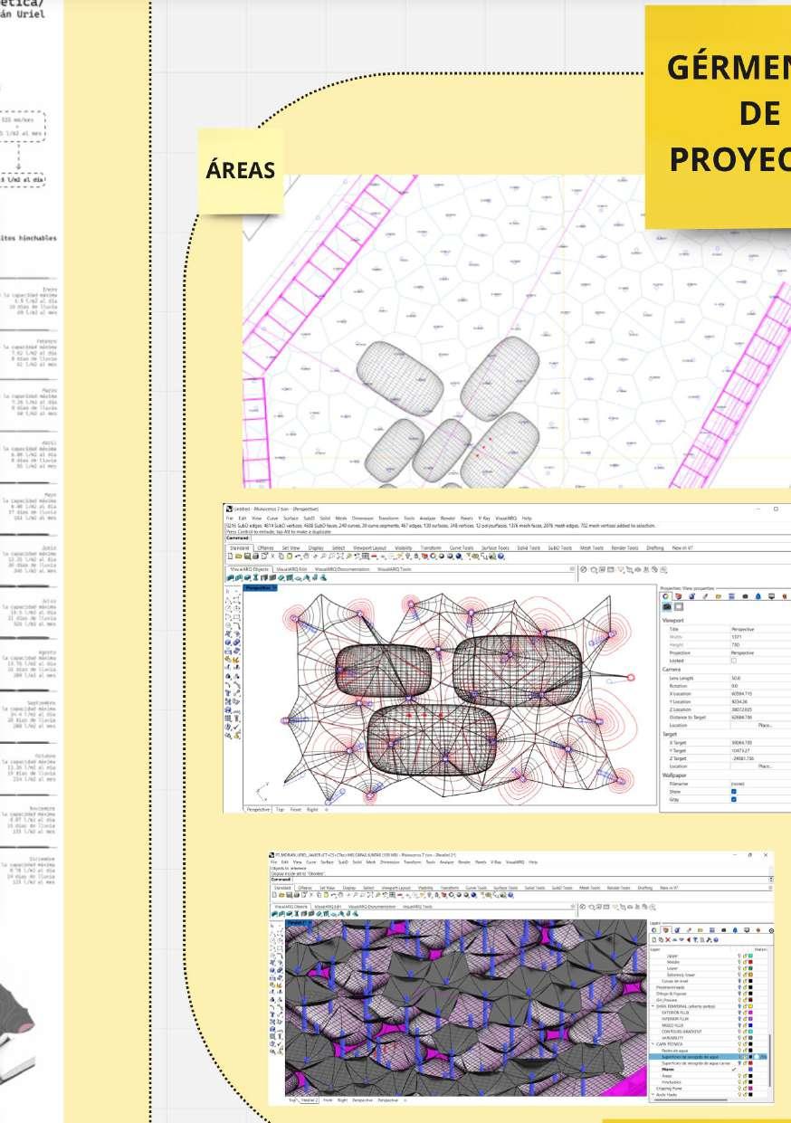
Task: Toggle visibility bulb of MIXED FLUX layer
Action: click(739, 1025)
